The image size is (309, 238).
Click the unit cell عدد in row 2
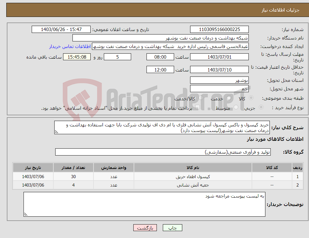coord(114,185)
